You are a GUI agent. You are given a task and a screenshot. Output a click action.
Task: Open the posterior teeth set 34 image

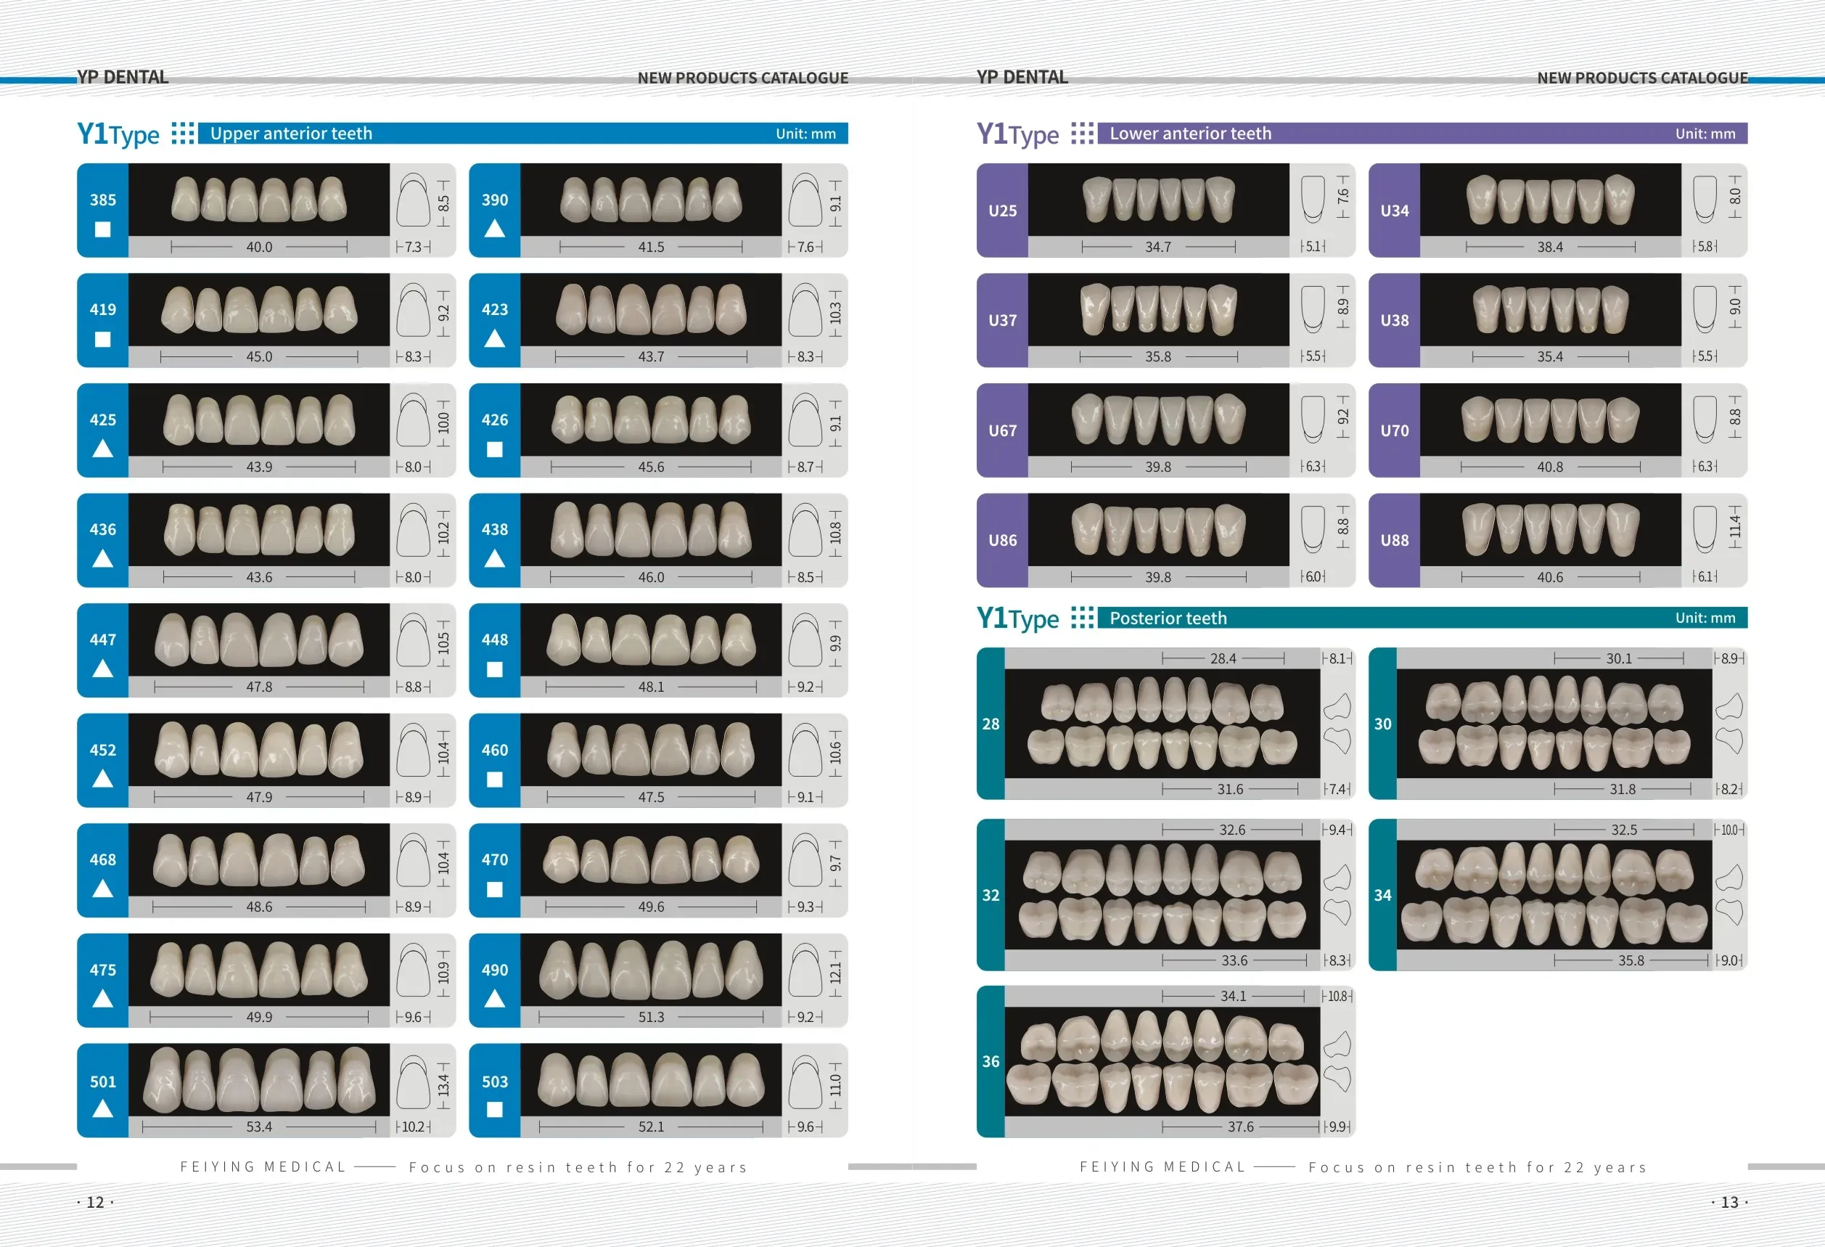(1554, 895)
